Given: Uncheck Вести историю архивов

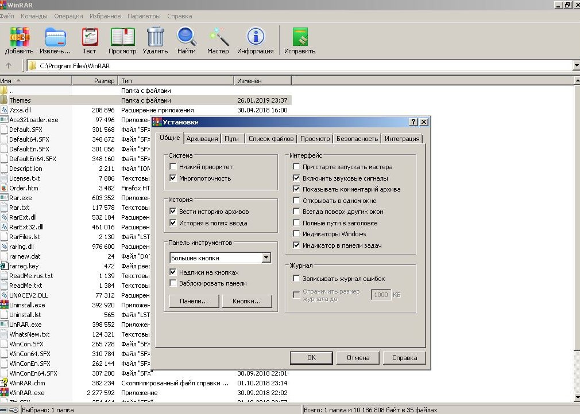Looking at the screenshot, I should [x=173, y=211].
